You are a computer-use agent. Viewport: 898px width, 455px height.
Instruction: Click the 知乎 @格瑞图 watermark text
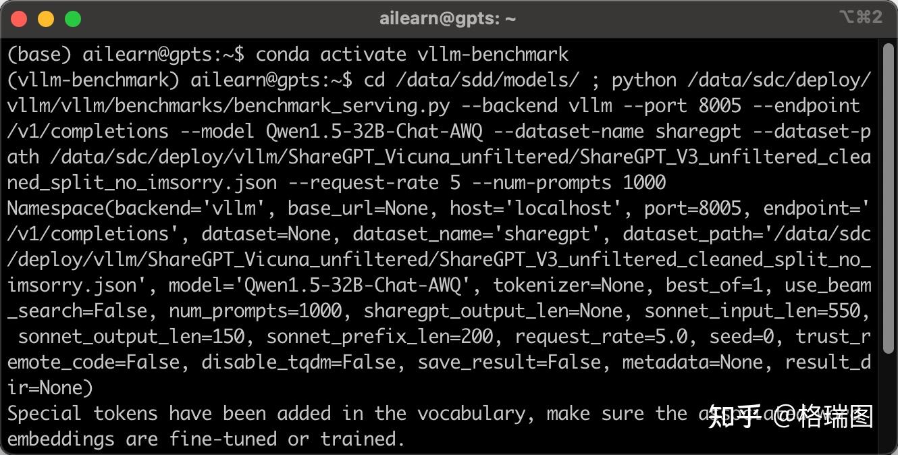click(x=791, y=416)
